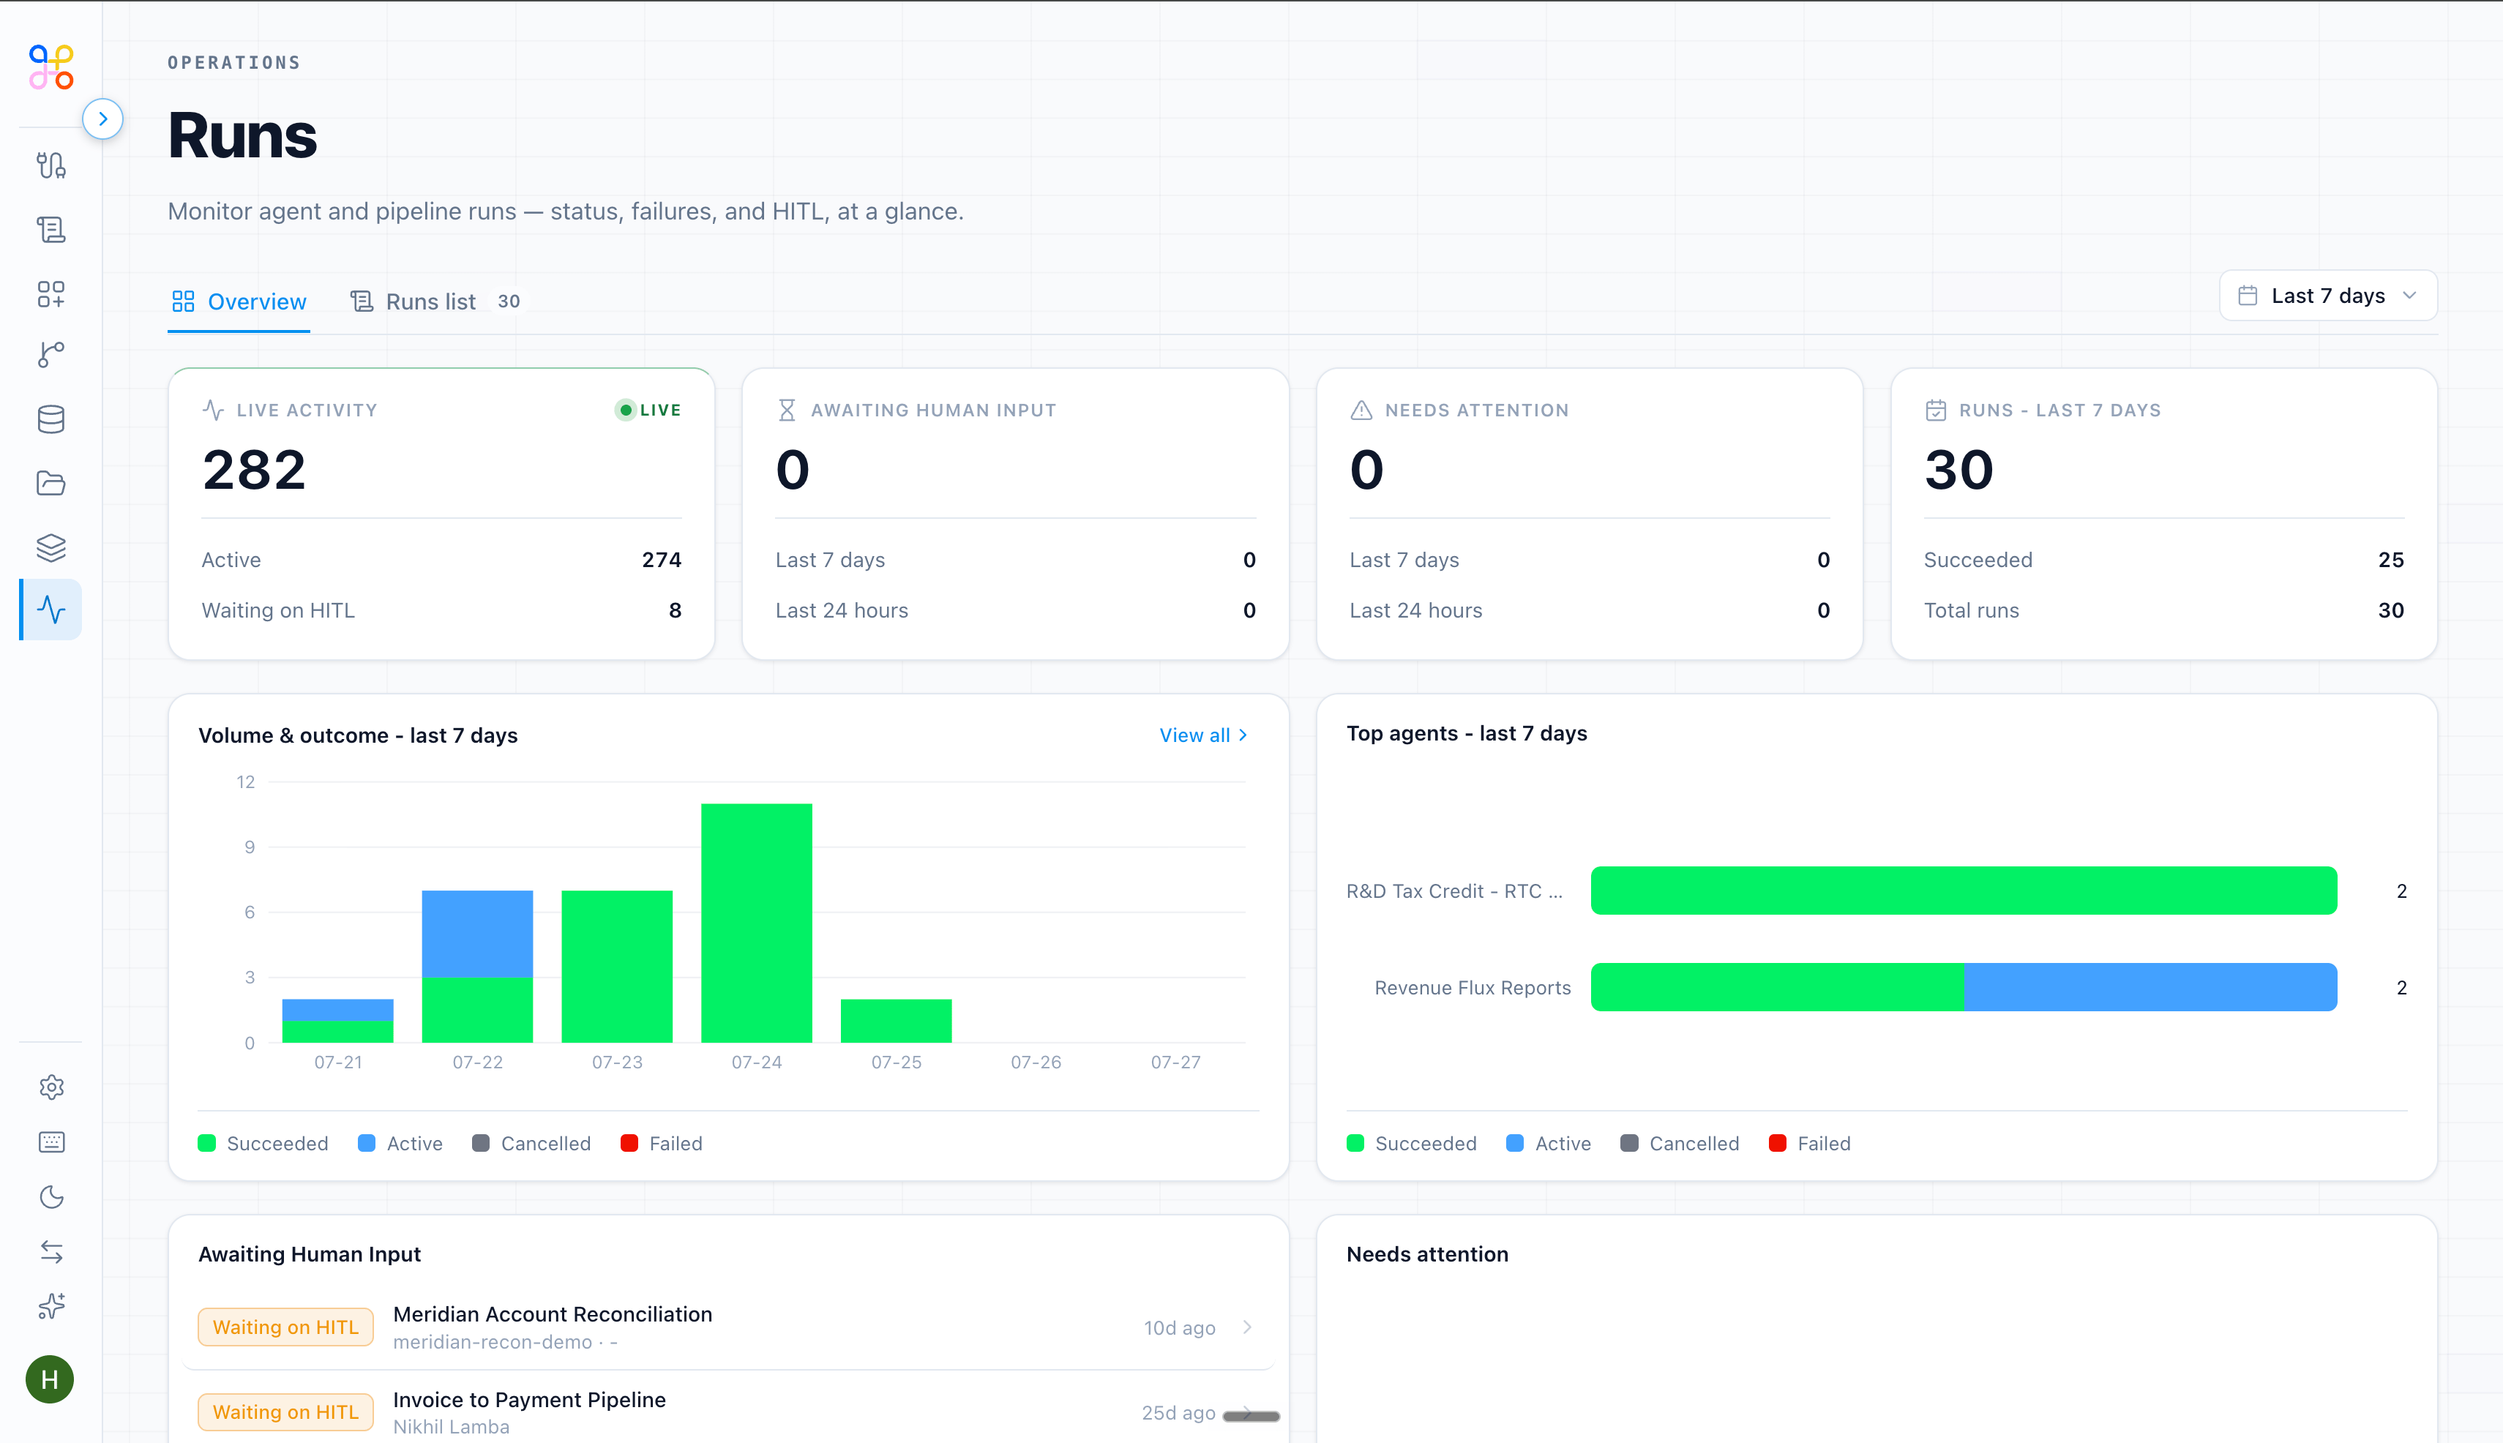Screen dimensions: 2503x1443
Task: Click the calendar icon in date range selector
Action: 2248,296
